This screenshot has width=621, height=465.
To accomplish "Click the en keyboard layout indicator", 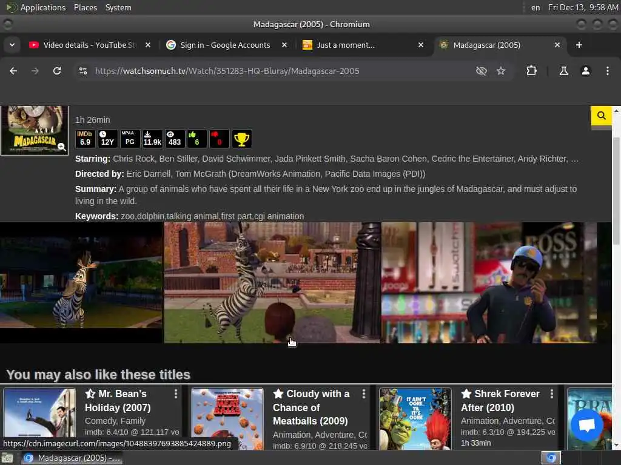I will [x=535, y=7].
